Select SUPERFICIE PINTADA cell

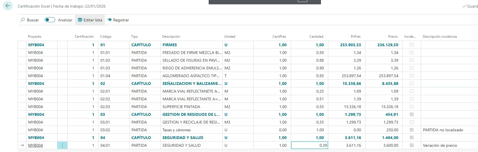[x=192, y=107]
